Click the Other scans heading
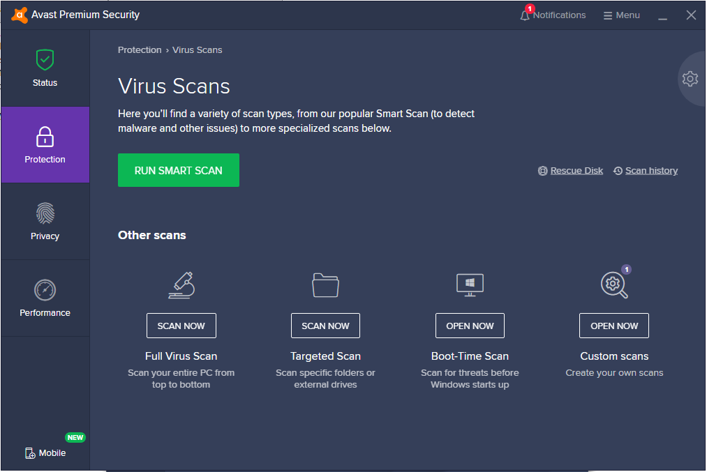 152,235
